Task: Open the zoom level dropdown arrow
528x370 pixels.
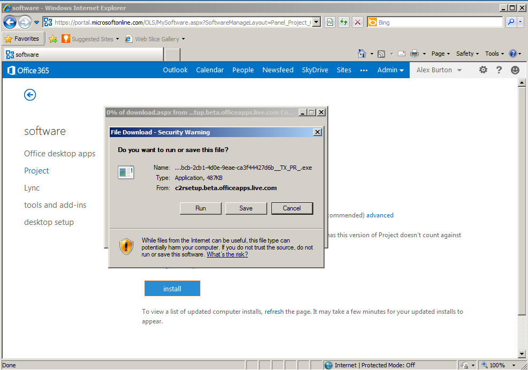Action: 514,365
